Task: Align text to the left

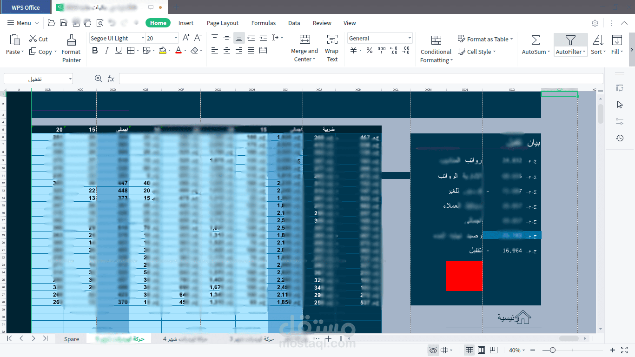Action: pyautogui.click(x=214, y=50)
